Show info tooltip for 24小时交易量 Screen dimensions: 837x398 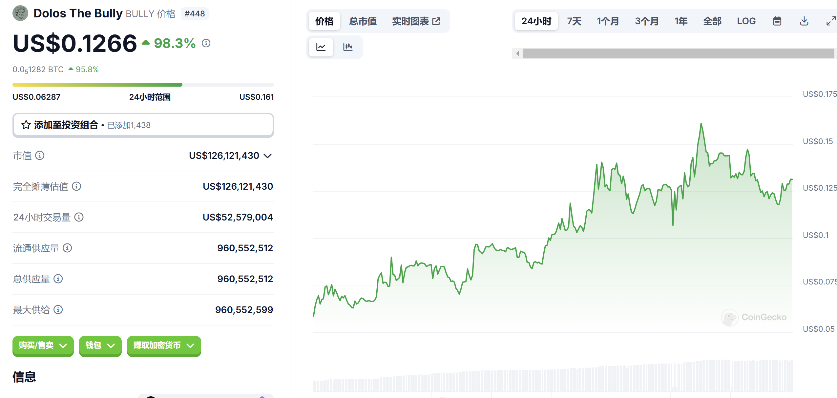click(79, 217)
